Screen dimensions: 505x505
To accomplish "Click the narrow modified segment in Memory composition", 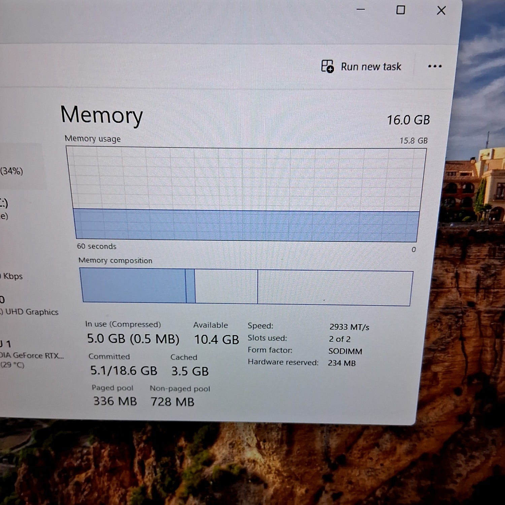I will [x=191, y=286].
